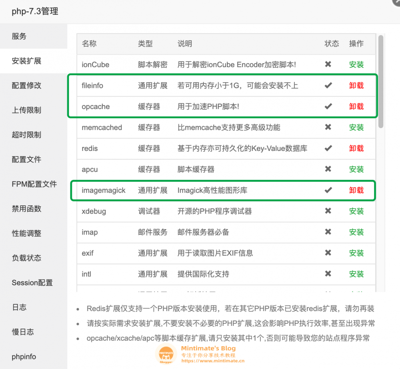Screen dimensions: 400x369
Task: Uninstall the fileinfo extension
Action: (356, 85)
